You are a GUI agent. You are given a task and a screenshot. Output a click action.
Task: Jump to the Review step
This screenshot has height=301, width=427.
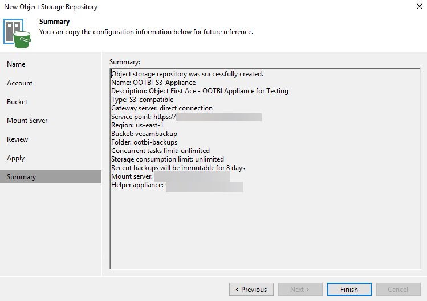[x=17, y=139]
